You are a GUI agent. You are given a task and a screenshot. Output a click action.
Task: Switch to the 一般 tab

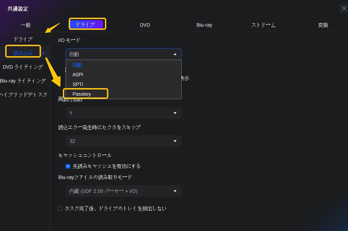point(26,25)
